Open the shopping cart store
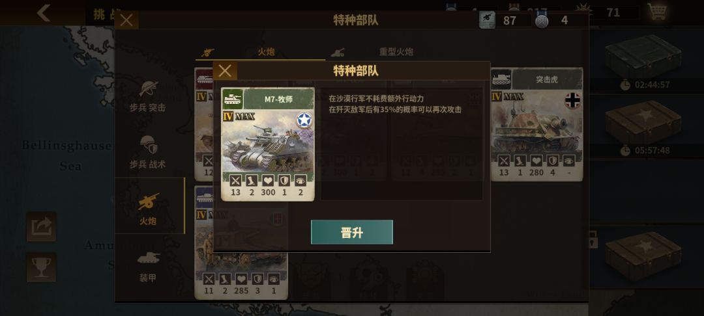 tap(657, 12)
